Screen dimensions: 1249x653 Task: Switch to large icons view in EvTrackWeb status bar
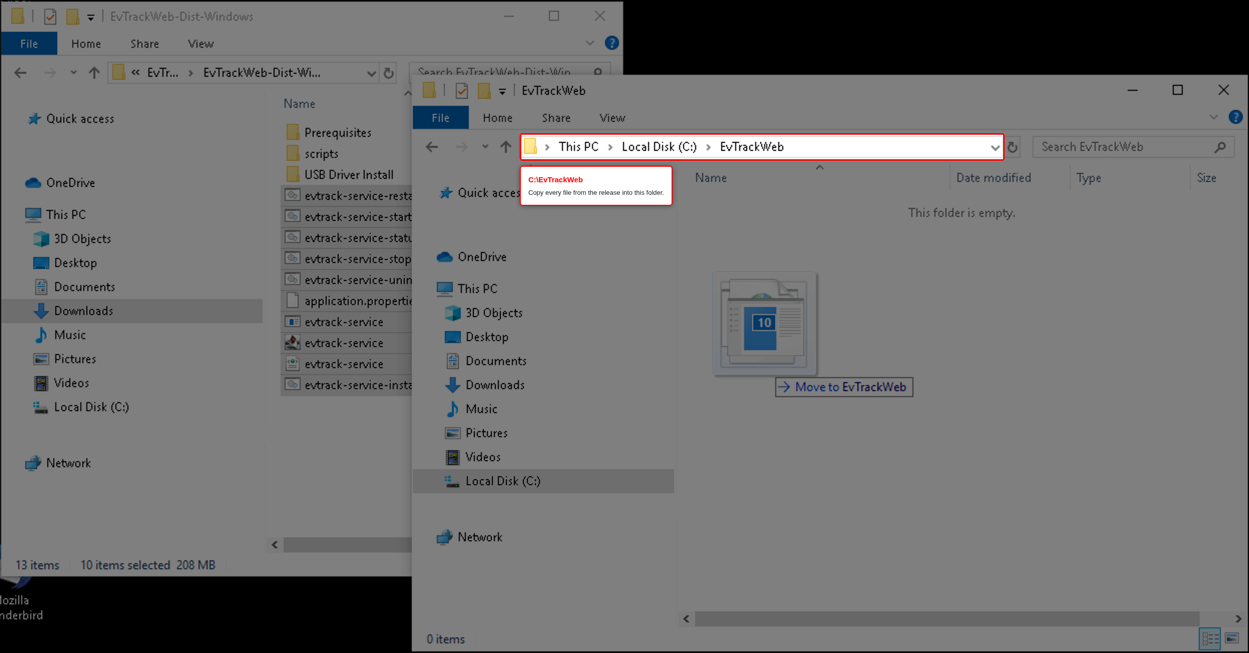[1232, 638]
